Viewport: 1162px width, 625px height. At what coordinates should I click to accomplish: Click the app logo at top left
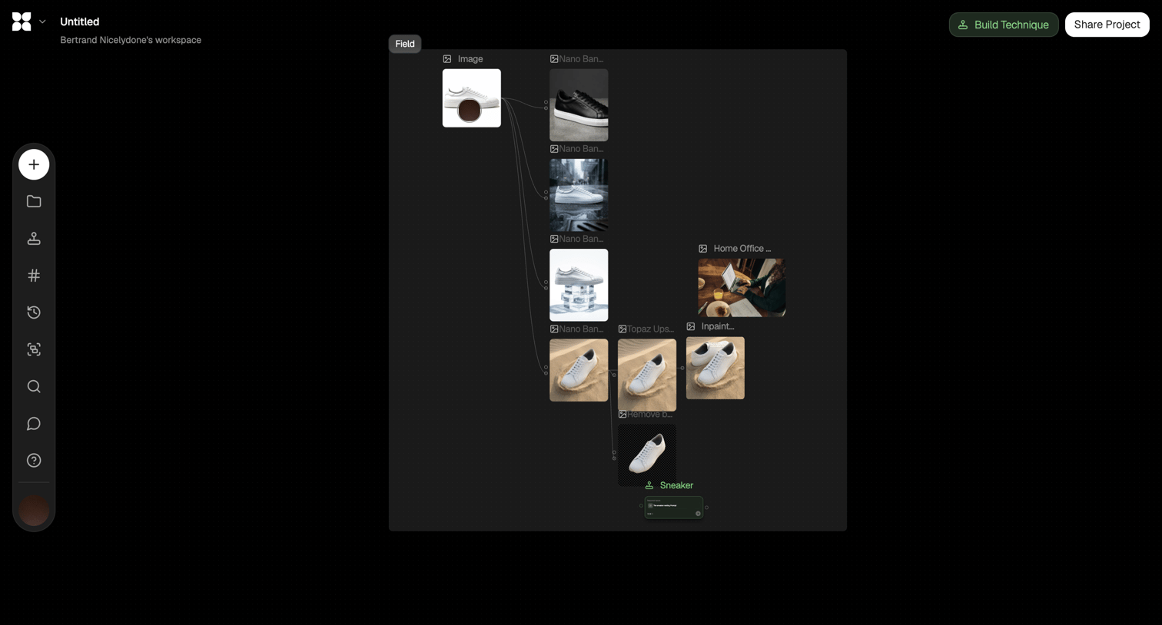pos(22,21)
